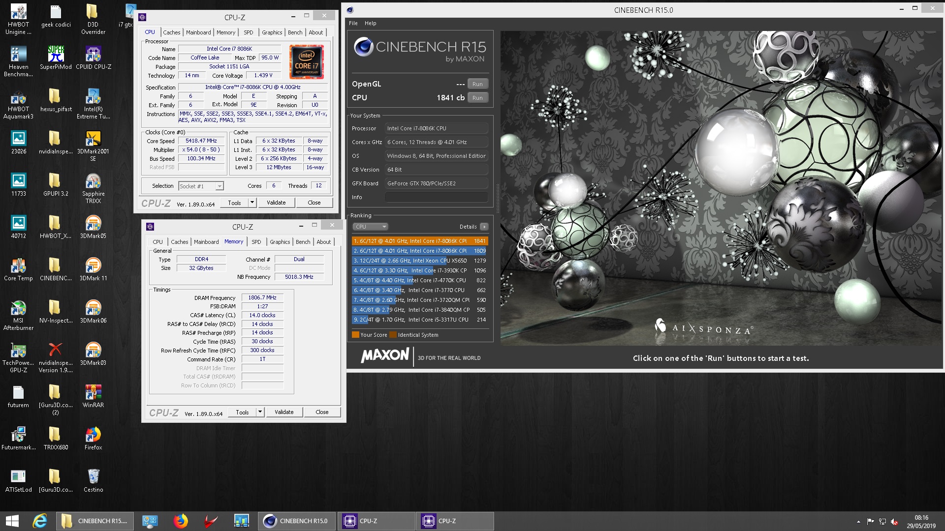The width and height of the screenshot is (945, 531).
Task: Open GPUPI 3.2 folder
Action: click(x=56, y=185)
